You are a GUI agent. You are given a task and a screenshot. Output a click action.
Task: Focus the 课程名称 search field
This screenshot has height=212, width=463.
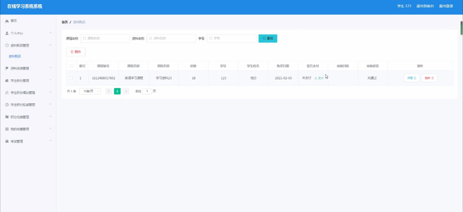coord(105,38)
